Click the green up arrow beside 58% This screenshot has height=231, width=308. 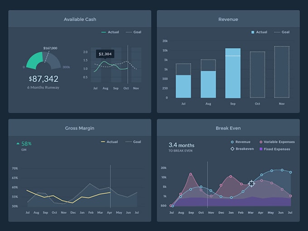click(x=18, y=144)
